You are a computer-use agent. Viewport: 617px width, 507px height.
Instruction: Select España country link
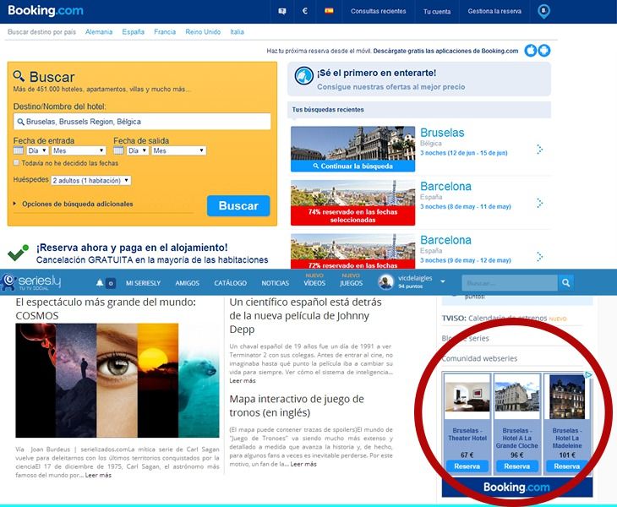point(133,32)
